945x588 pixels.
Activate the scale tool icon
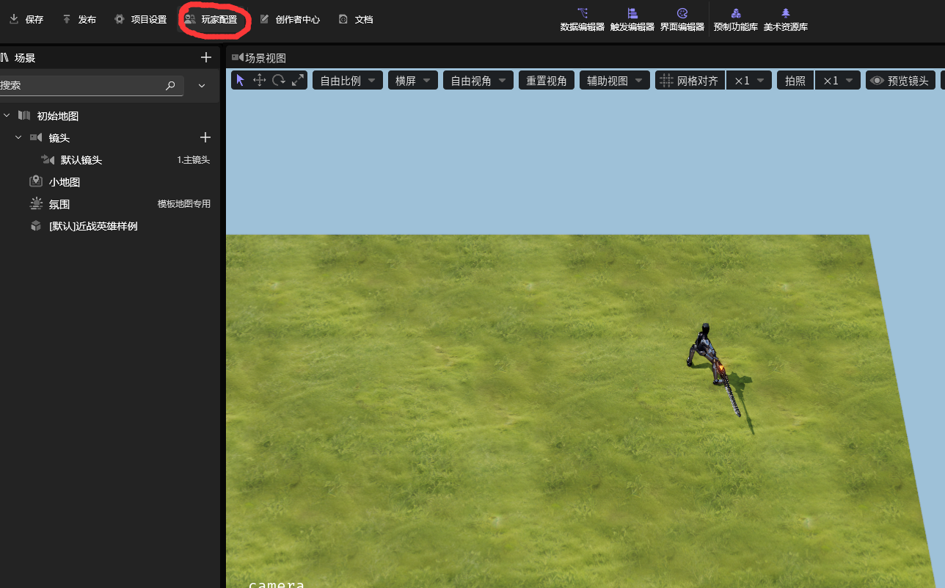pyautogui.click(x=298, y=81)
